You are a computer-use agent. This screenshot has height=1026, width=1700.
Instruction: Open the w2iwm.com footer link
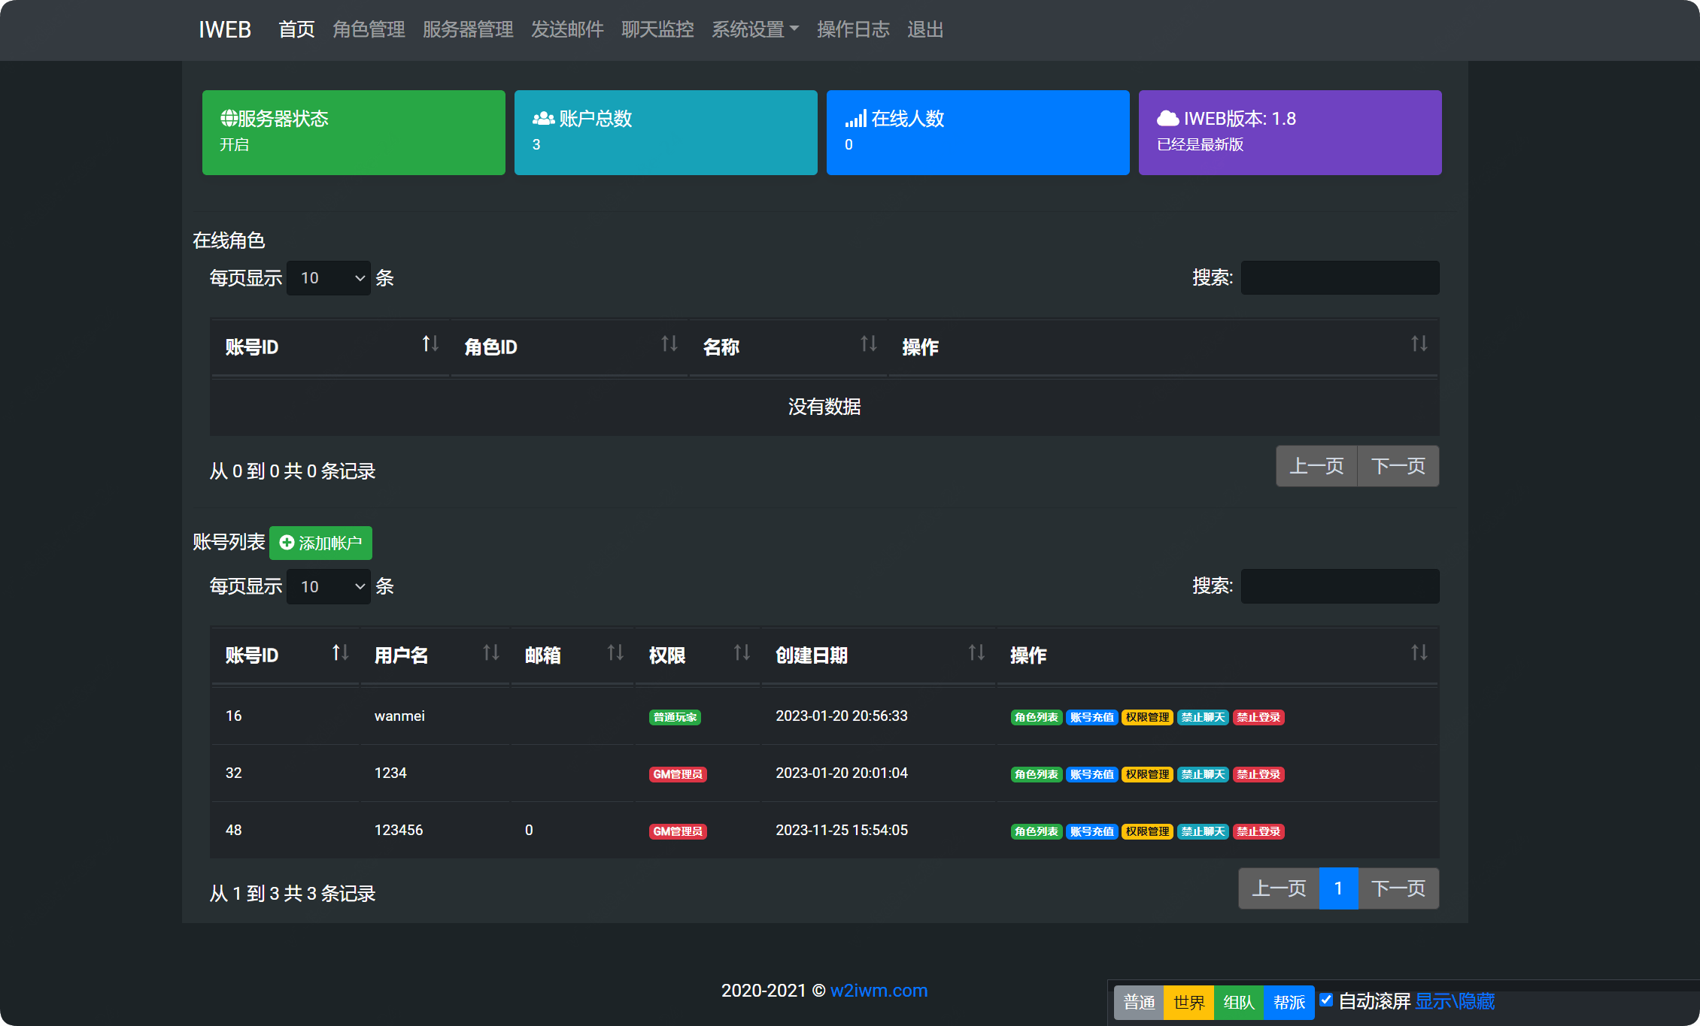tap(879, 991)
